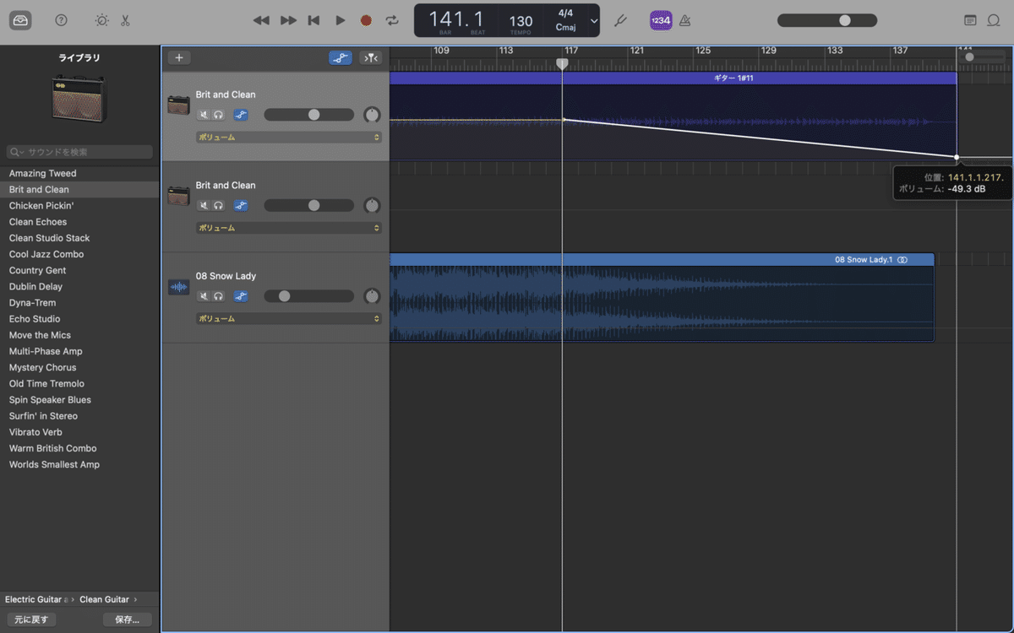Image resolution: width=1014 pixels, height=633 pixels.
Task: Toggle the 1234 count-in button
Action: [661, 20]
